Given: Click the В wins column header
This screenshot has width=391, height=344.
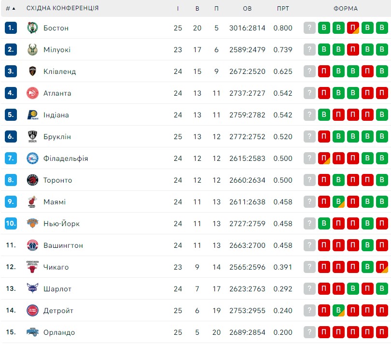Looking at the screenshot, I should (197, 9).
